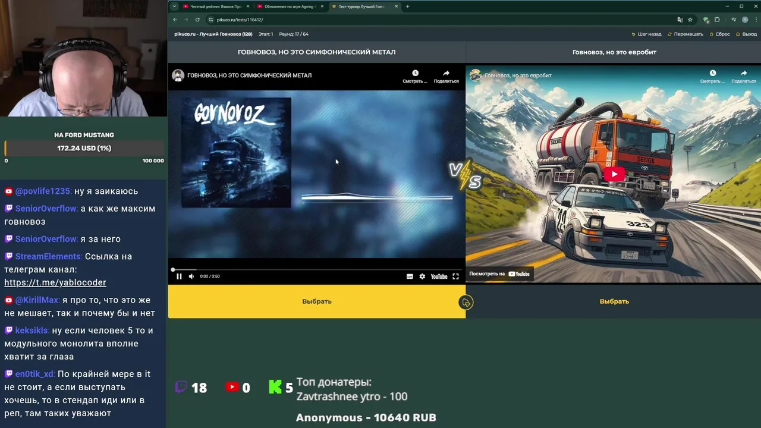Open a new browser tab
This screenshot has width=761, height=428.
408,7
